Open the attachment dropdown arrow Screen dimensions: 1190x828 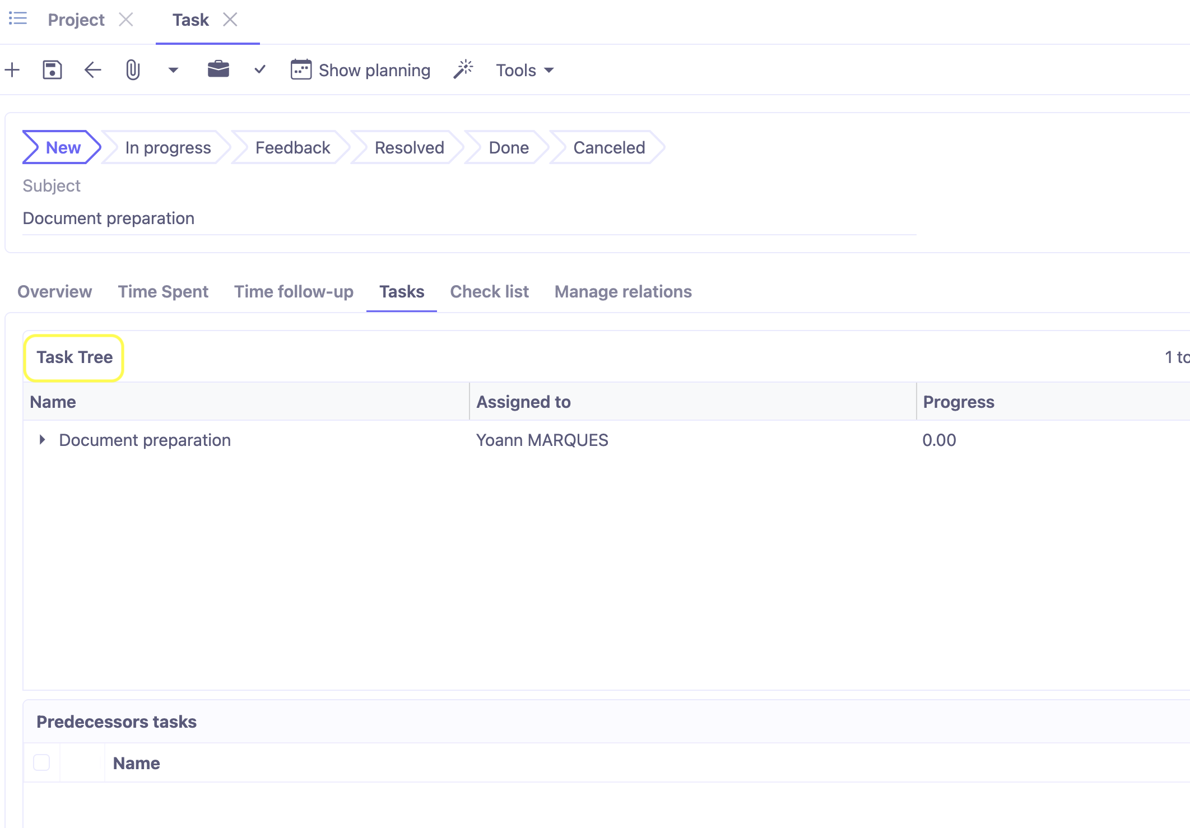click(x=173, y=69)
